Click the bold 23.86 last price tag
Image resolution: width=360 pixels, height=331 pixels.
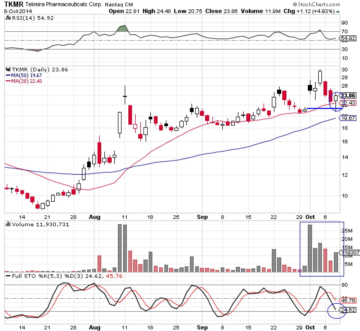click(348, 96)
